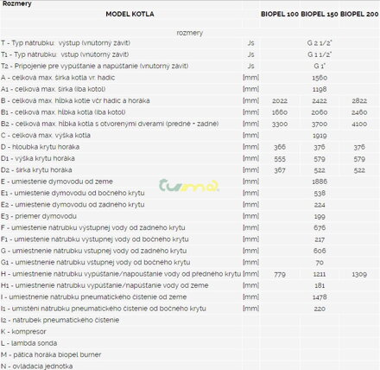The height and width of the screenshot is (370, 380).
Task: Click 'C - celková max. výška kotla' label
Action: (46, 135)
